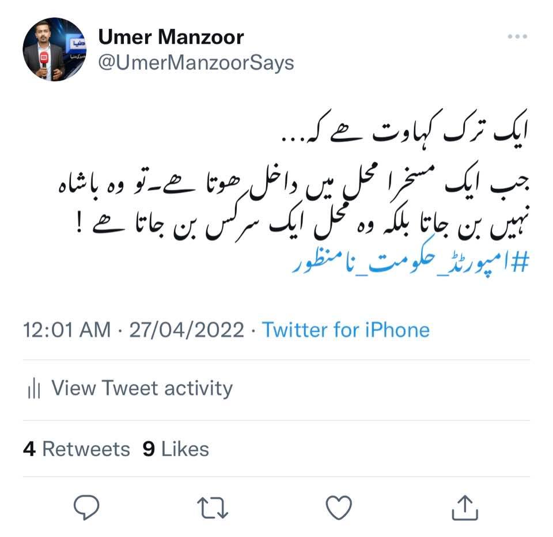Screen dimensions: 553x537
Task: Like the tweet with heart icon
Action: coord(339,508)
